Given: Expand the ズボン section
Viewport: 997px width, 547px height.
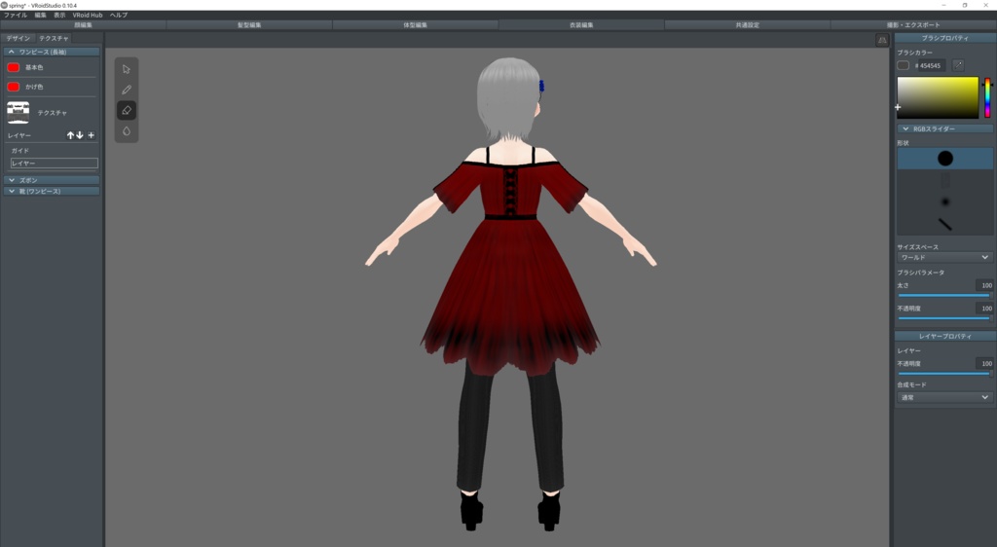Looking at the screenshot, I should coord(52,180).
